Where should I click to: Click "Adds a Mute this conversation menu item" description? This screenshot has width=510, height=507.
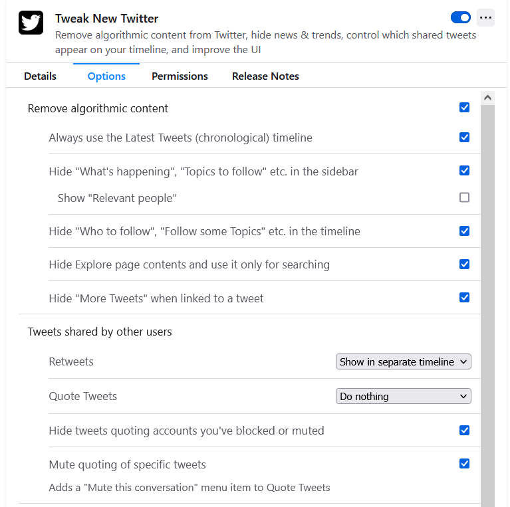tap(190, 488)
